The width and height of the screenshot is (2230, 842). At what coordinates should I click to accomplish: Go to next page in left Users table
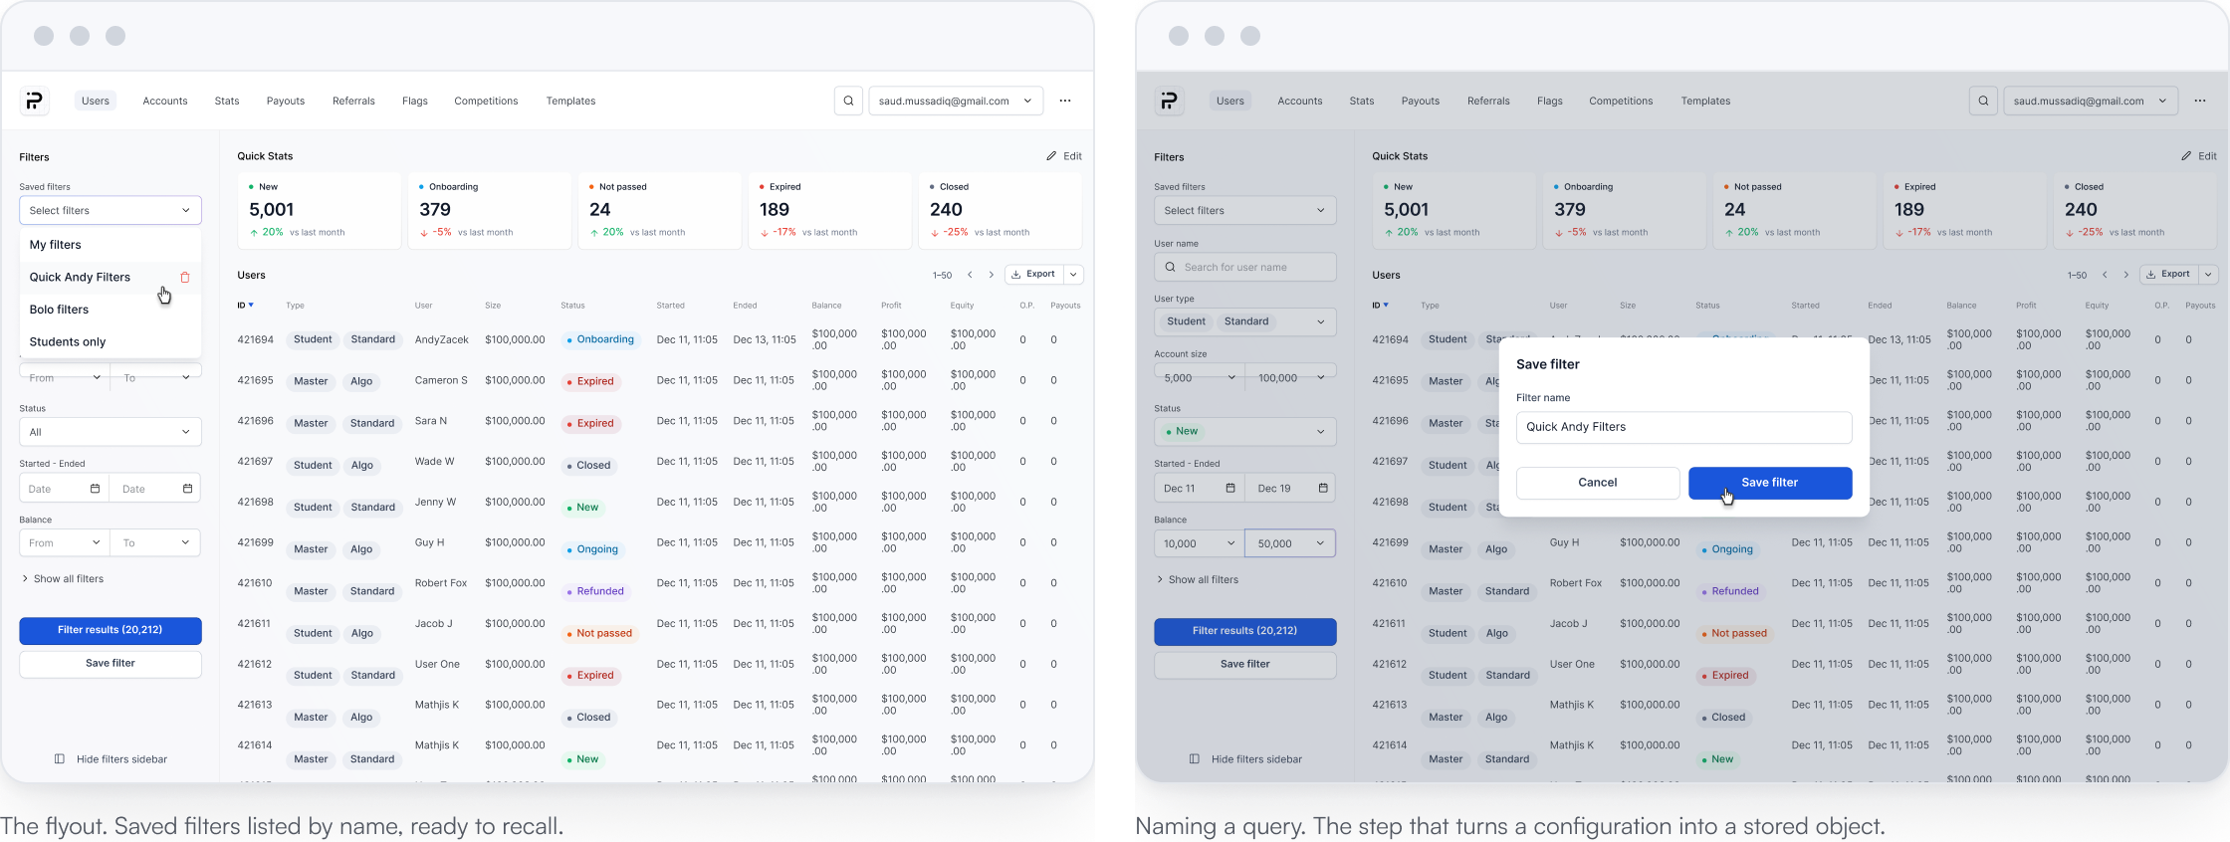992,275
